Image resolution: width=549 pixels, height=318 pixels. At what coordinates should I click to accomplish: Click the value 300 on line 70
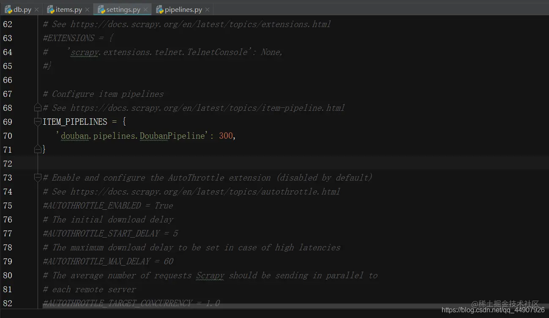pos(226,136)
